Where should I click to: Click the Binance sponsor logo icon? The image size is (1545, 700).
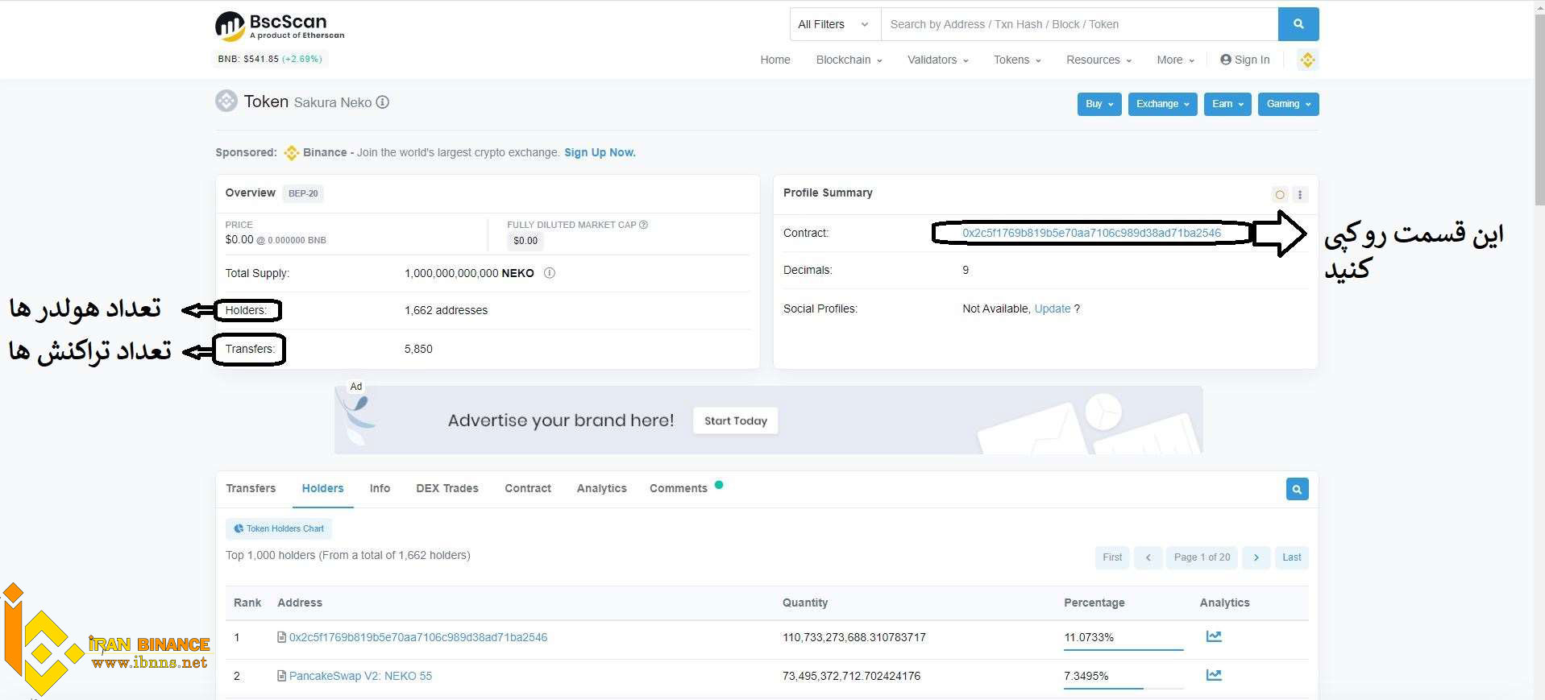pos(292,152)
